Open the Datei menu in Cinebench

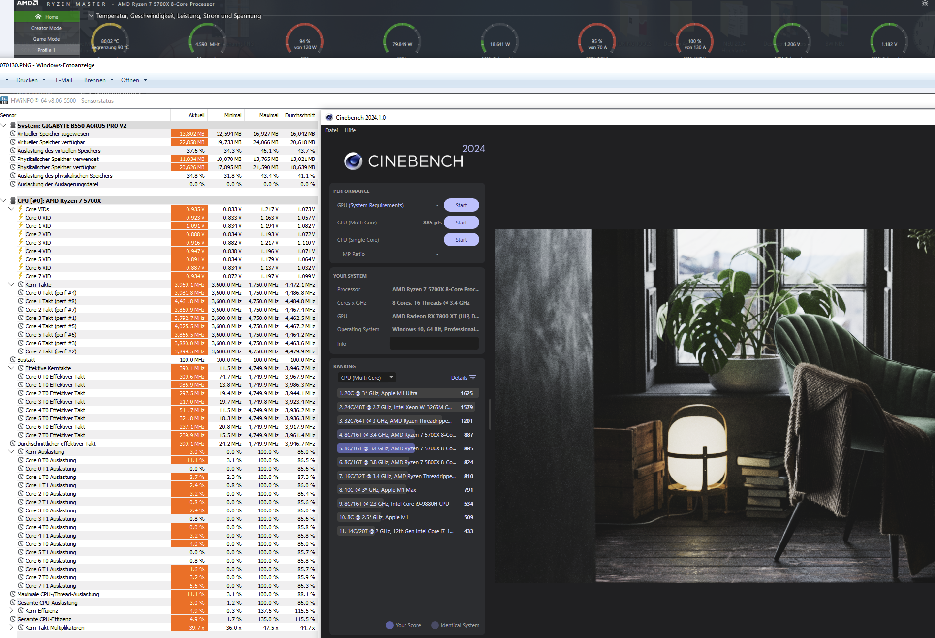click(x=331, y=130)
